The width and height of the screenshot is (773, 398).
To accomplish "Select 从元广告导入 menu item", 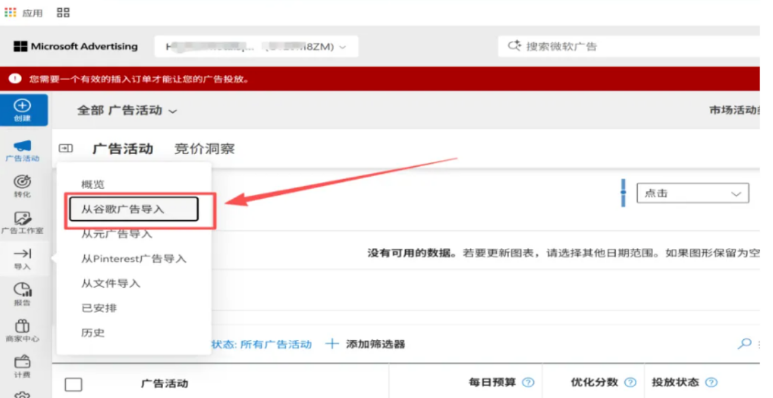I will [117, 234].
